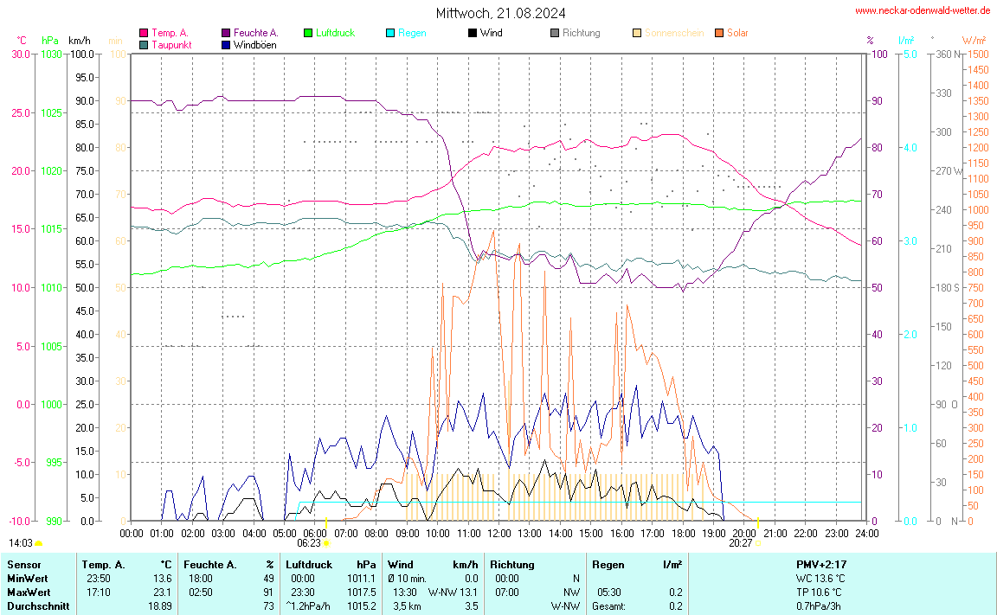Image resolution: width=997 pixels, height=615 pixels.
Task: Select the purple Feuchte A. legend square
Action: tap(227, 33)
